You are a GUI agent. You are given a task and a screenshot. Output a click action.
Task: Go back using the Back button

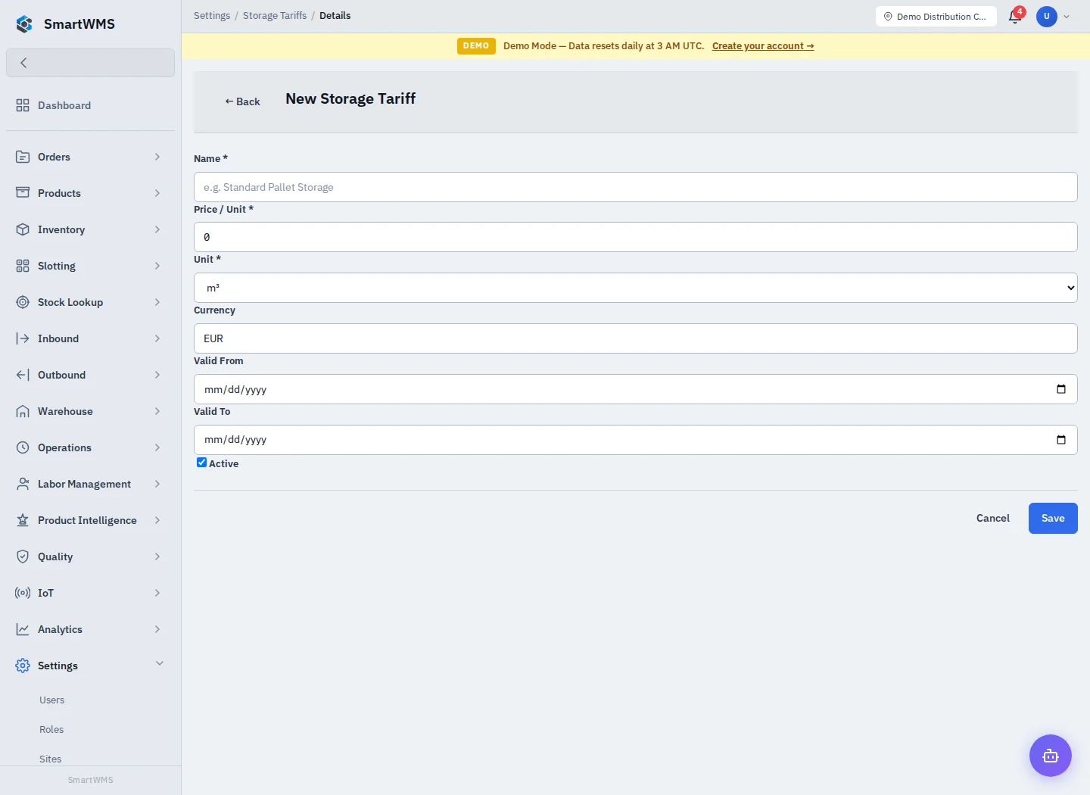pyautogui.click(x=242, y=101)
